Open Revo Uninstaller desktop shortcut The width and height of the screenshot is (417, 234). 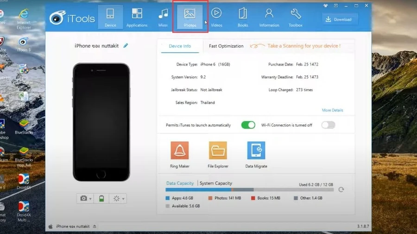coord(24,74)
